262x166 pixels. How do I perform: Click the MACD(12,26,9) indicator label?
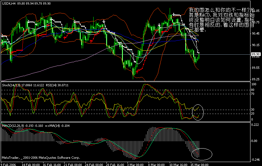(x=13, y=125)
